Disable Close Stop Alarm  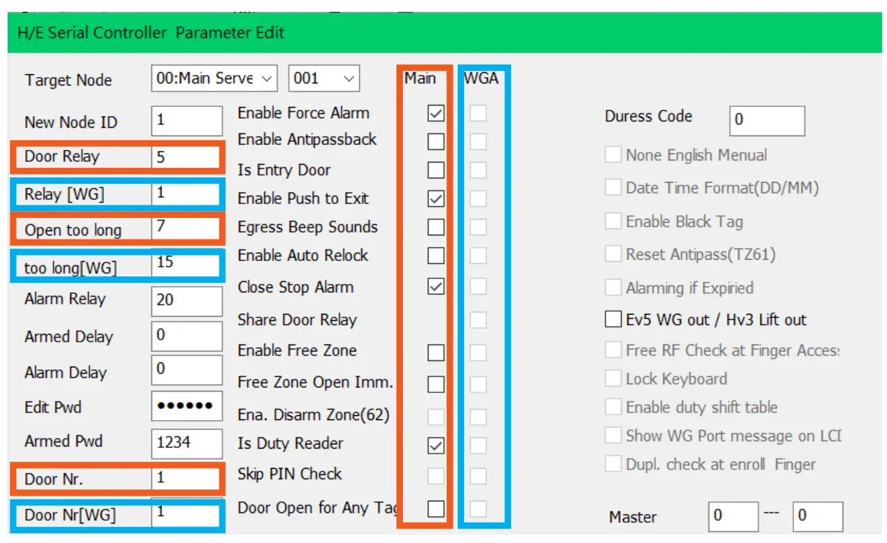(435, 286)
